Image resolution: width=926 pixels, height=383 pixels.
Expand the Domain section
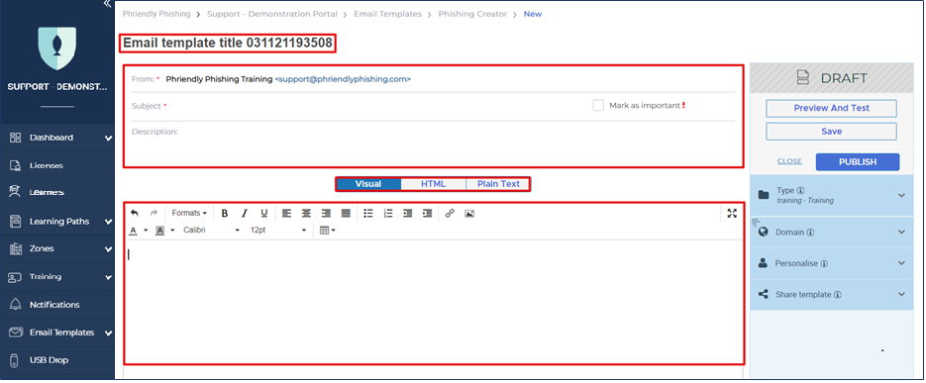(x=831, y=232)
